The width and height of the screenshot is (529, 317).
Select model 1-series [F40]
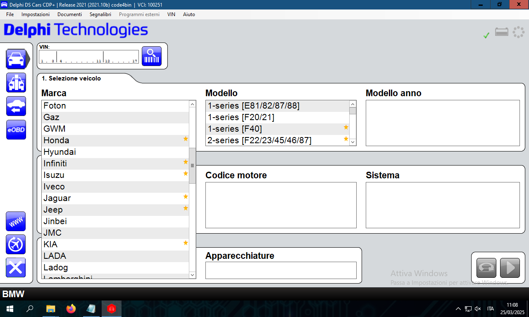pyautogui.click(x=277, y=129)
